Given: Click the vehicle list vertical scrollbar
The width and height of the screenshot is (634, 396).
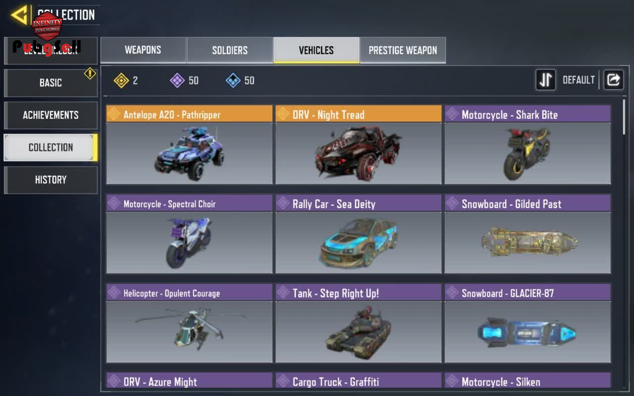Looking at the screenshot, I should coord(624,116).
